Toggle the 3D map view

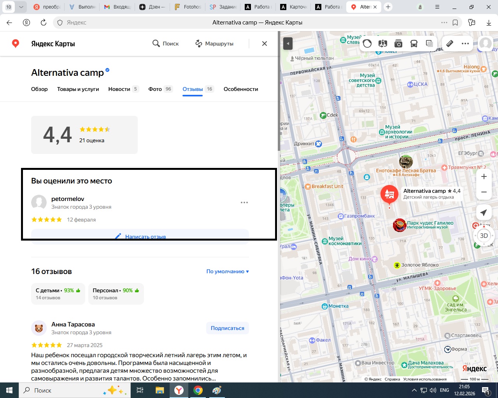tap(484, 236)
